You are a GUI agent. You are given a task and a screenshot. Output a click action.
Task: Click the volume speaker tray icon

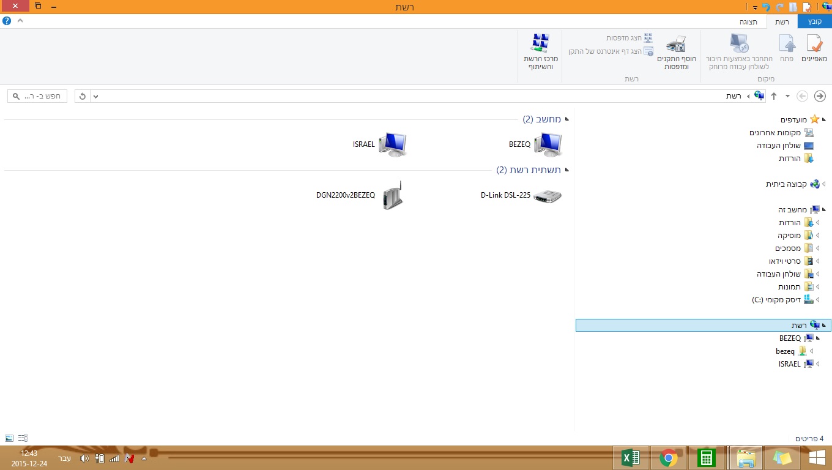coord(84,458)
